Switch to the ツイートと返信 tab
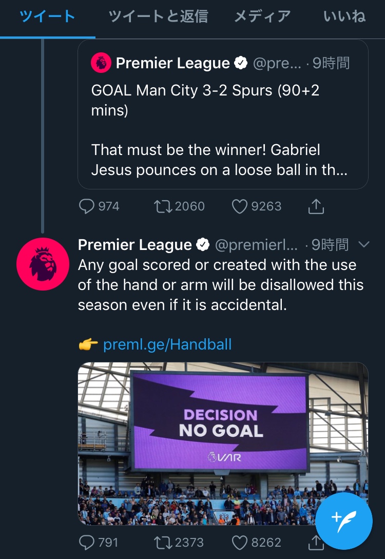 click(158, 16)
